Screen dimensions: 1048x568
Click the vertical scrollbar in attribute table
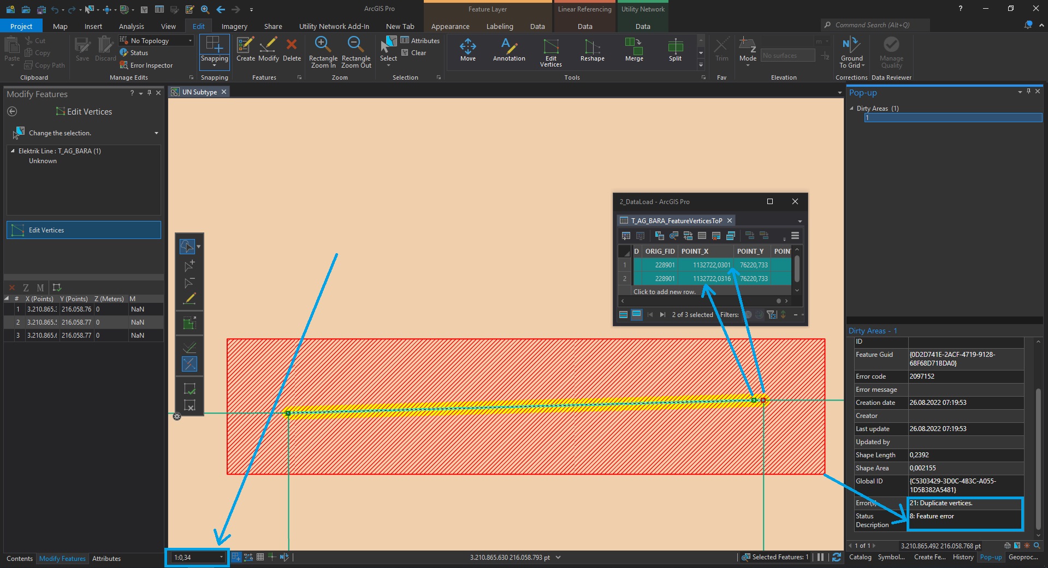tap(797, 268)
